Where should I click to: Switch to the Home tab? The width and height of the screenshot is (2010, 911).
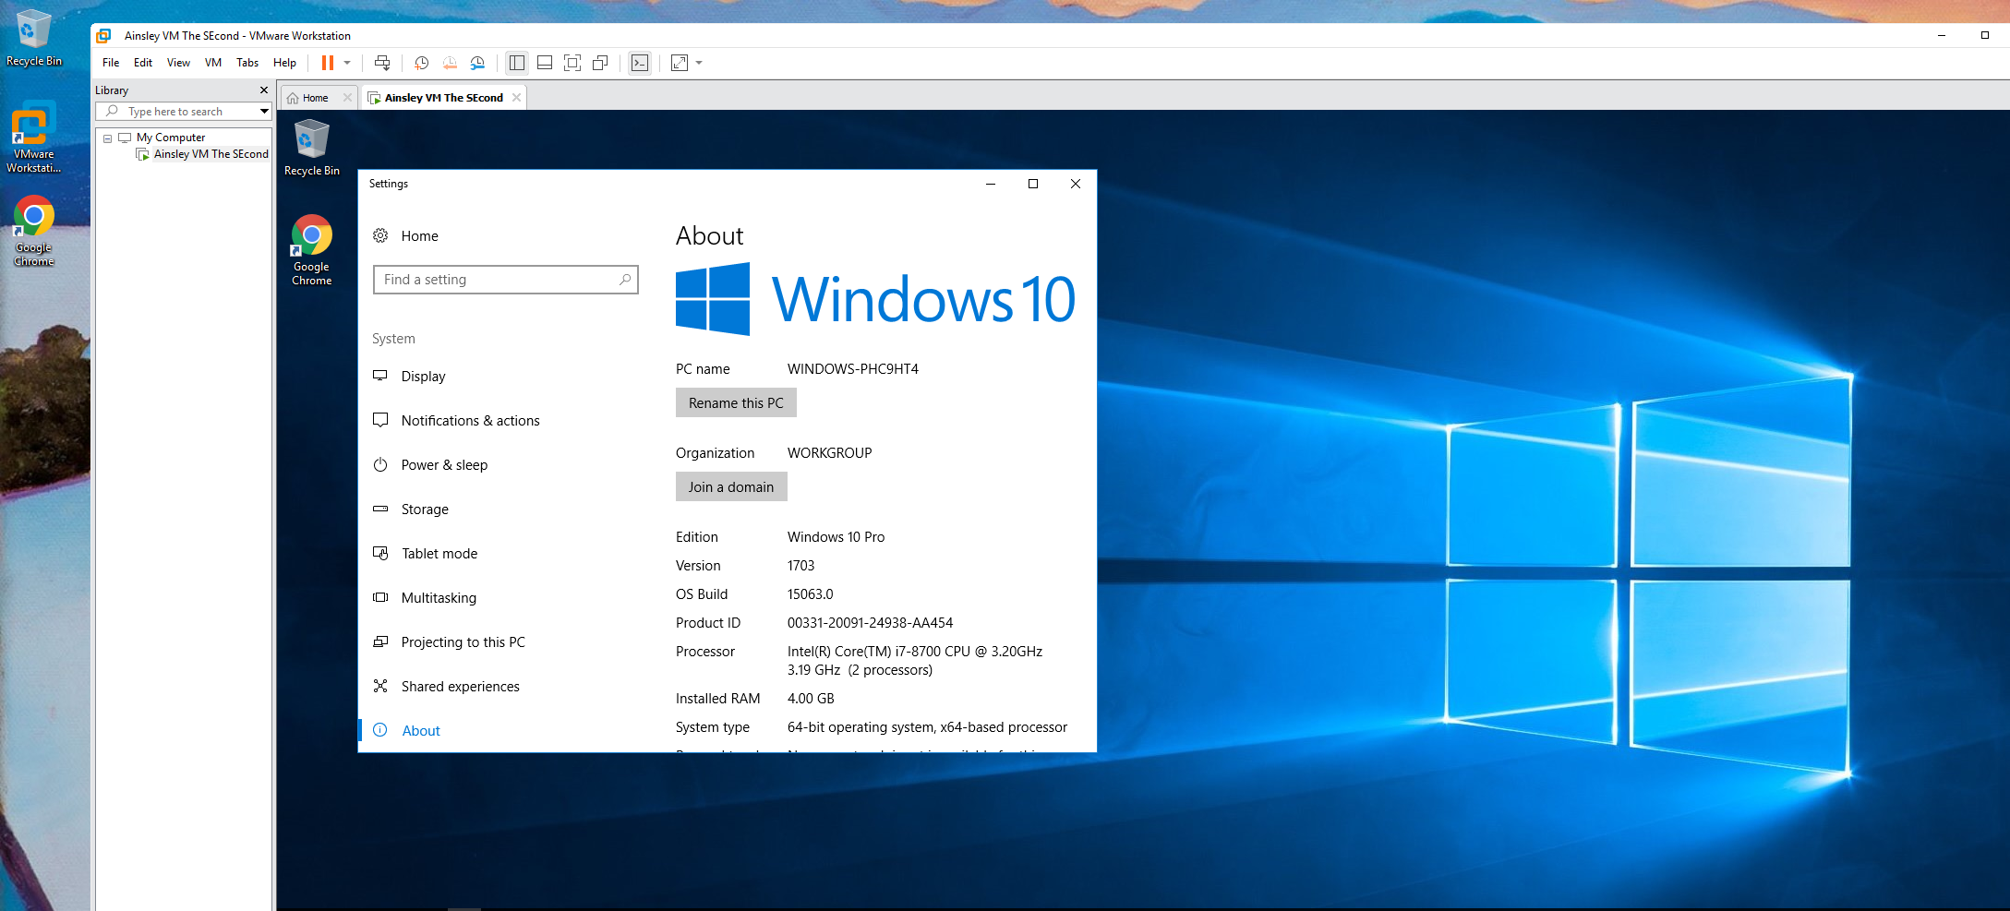coord(315,98)
